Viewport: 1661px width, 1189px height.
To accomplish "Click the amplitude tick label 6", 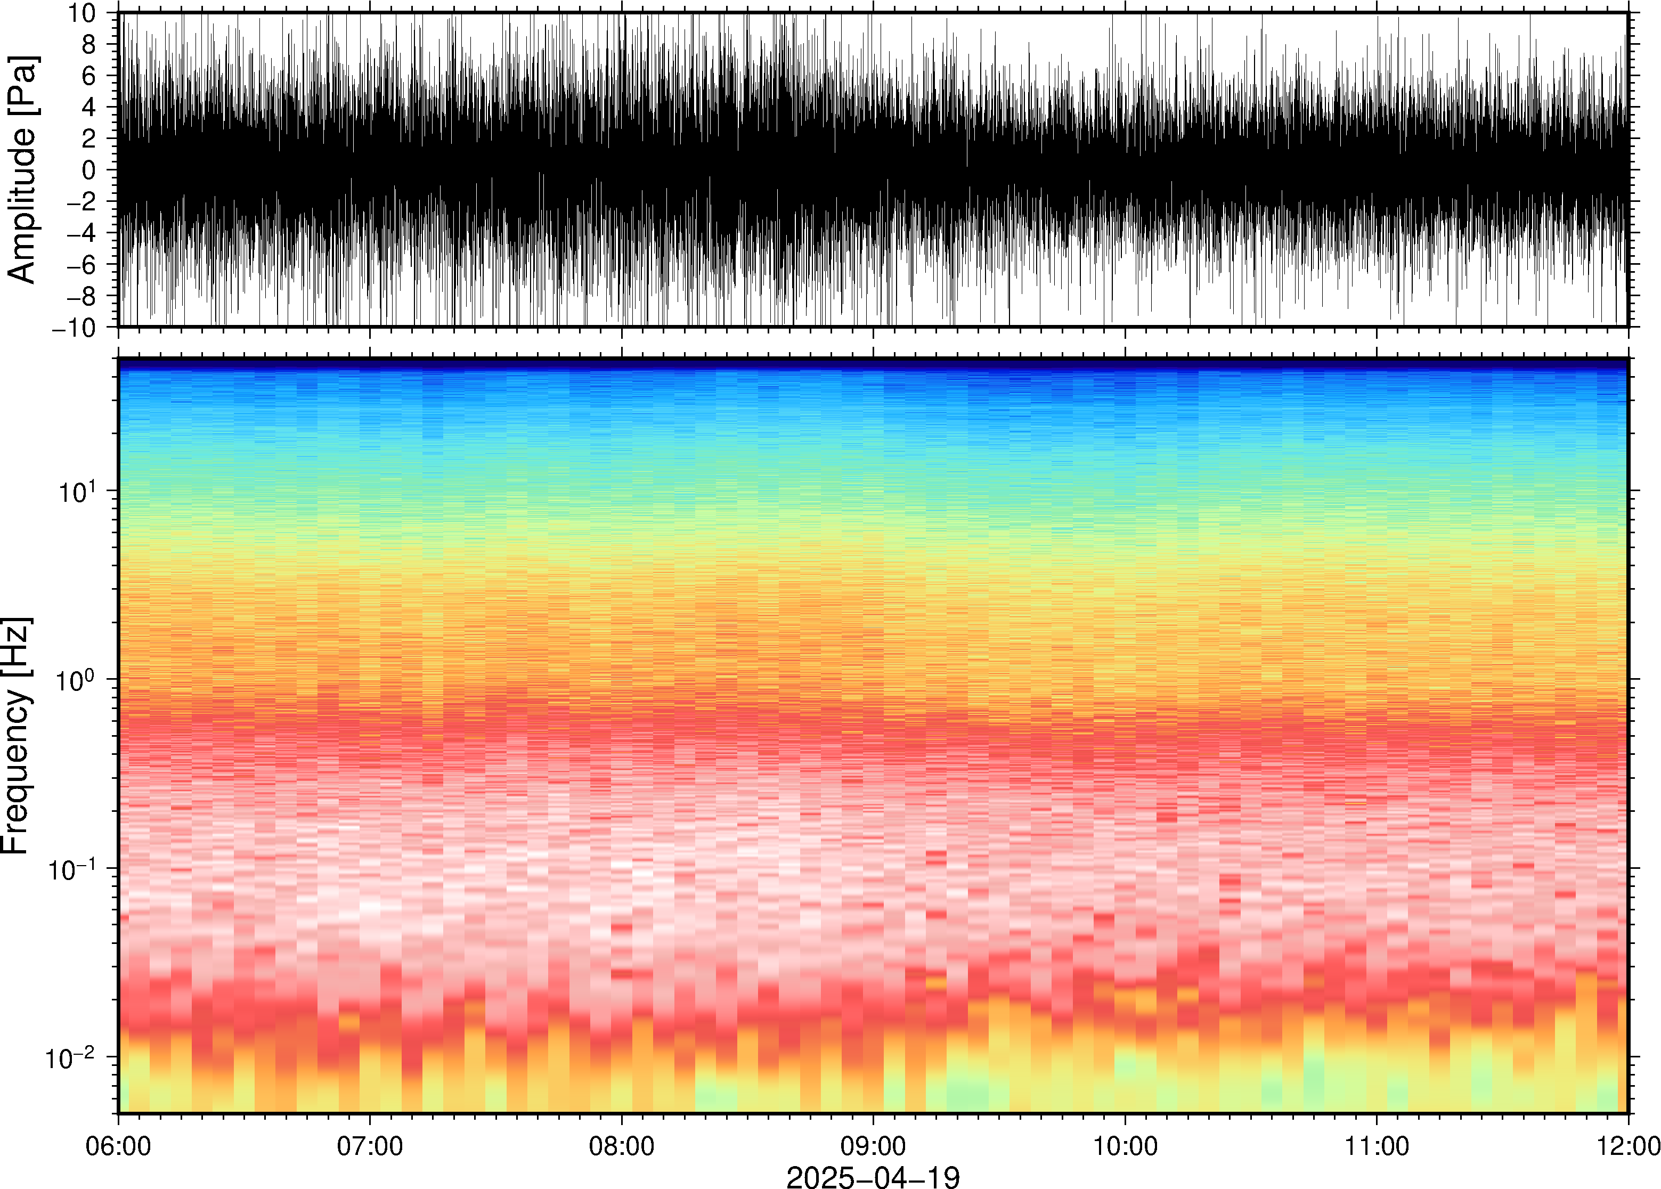I will [x=89, y=76].
